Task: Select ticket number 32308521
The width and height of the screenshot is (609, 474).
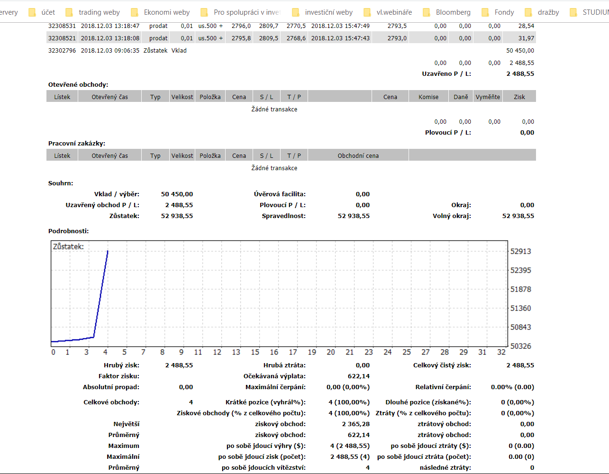Action: pyautogui.click(x=62, y=38)
